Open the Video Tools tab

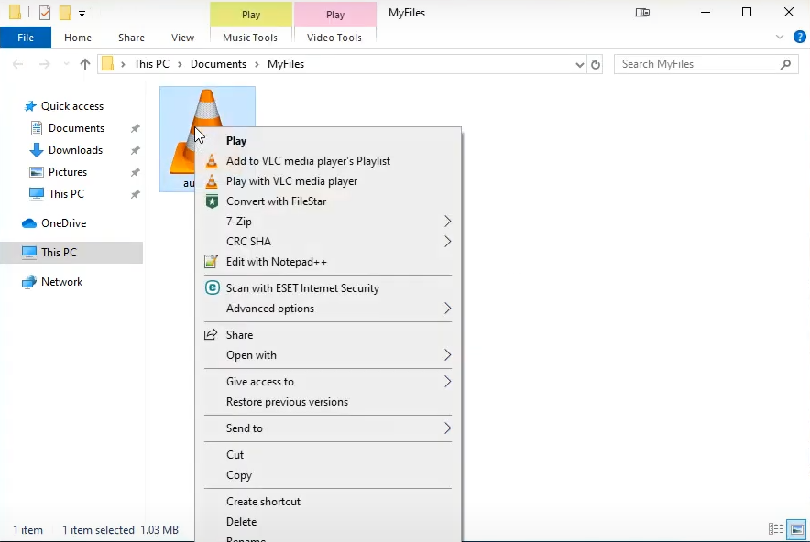[x=334, y=38]
